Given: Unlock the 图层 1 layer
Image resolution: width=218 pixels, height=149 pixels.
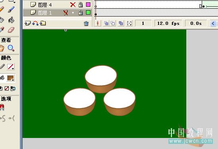Looking at the screenshot, I should point(80,13).
